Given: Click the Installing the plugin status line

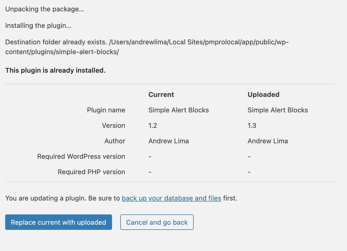Looking at the screenshot, I should pos(38,25).
